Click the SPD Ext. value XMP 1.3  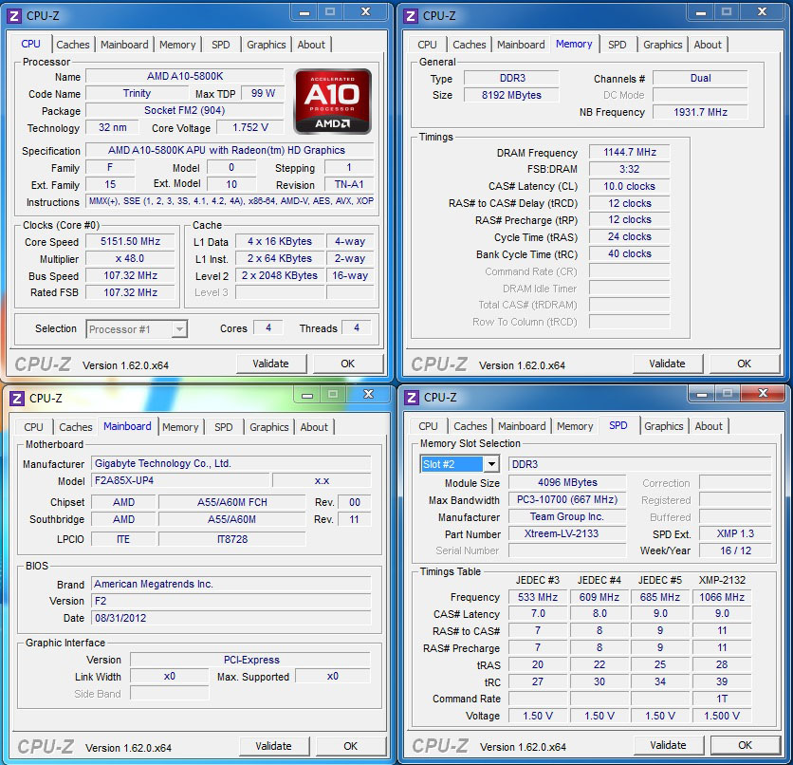pyautogui.click(x=735, y=533)
